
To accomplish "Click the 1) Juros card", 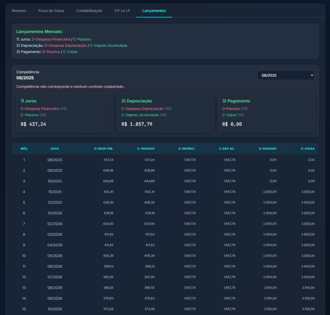I will click(x=64, y=113).
